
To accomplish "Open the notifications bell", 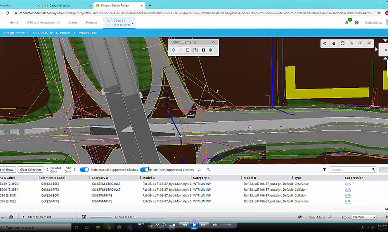I will (x=346, y=22).
